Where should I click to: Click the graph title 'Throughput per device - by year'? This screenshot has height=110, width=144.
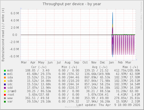point(72,4)
